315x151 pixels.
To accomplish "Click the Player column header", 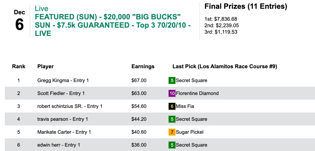I will 46,66.
